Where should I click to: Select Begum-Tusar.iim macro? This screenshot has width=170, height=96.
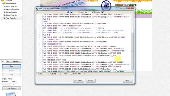(x=12, y=9)
